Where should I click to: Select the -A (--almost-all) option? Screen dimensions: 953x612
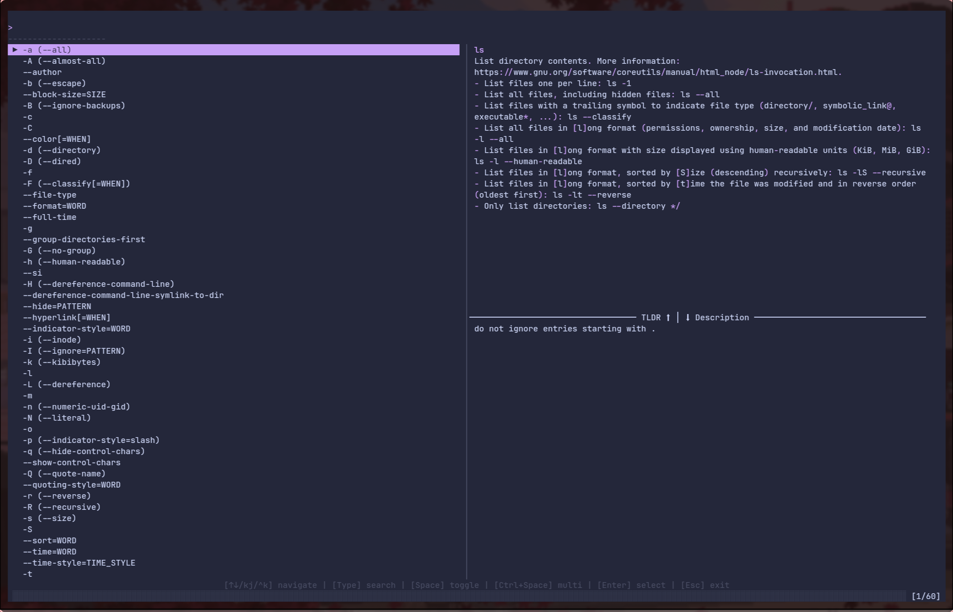click(x=64, y=61)
